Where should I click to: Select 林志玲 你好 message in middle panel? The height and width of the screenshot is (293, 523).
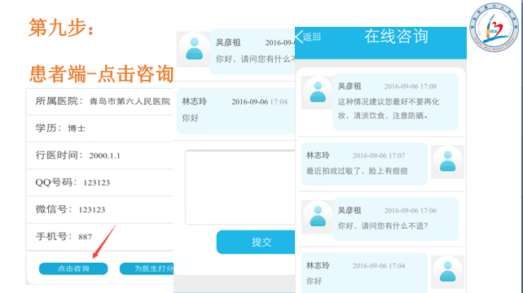point(235,111)
